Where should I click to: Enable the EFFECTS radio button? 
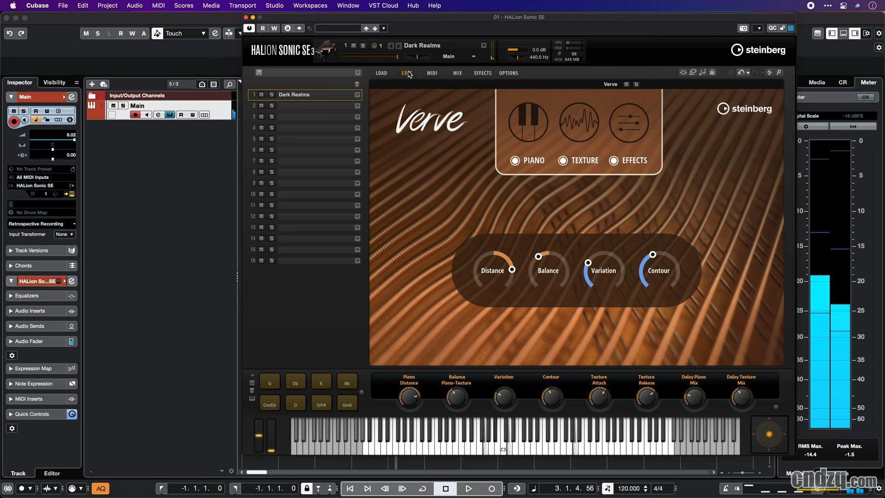coord(614,160)
